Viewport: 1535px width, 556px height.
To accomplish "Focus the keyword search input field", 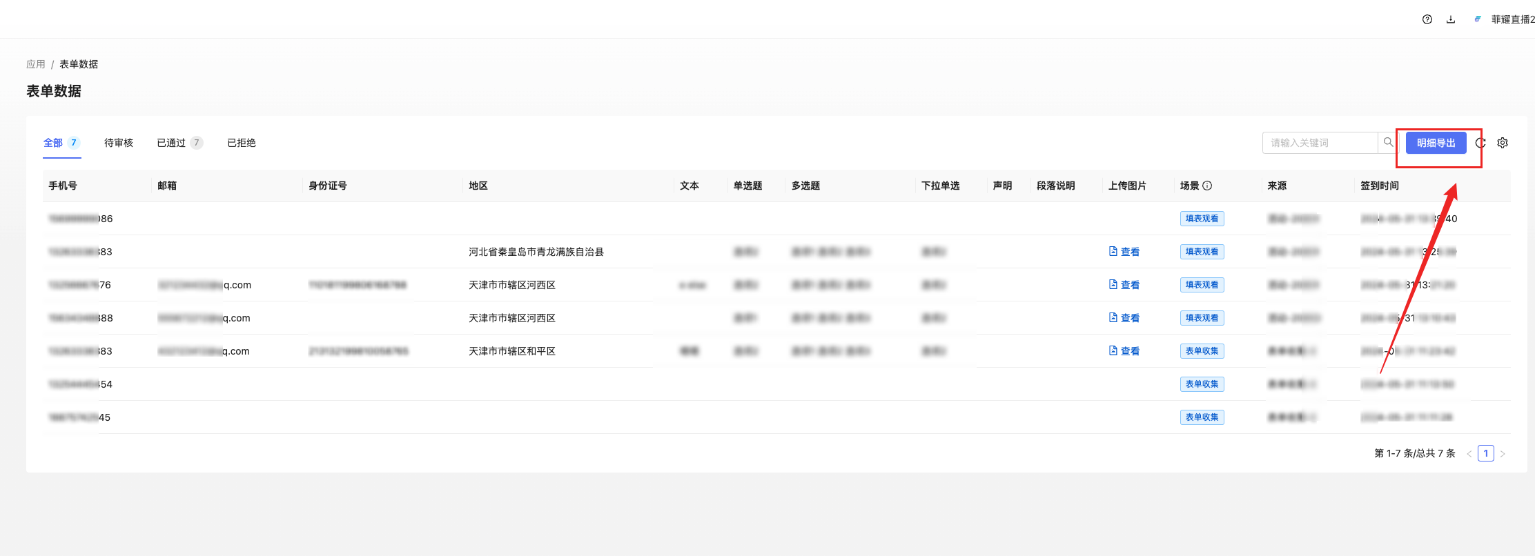I will click(1320, 143).
